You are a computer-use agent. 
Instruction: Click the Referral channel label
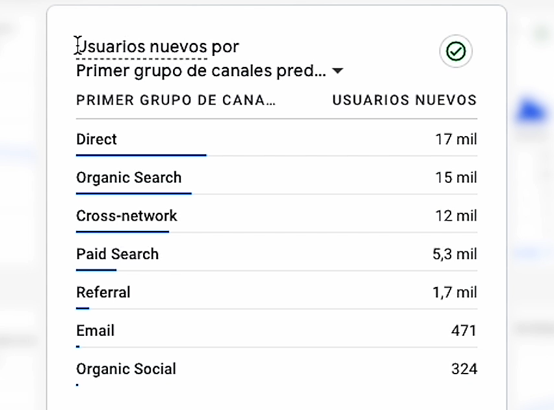[x=103, y=293]
